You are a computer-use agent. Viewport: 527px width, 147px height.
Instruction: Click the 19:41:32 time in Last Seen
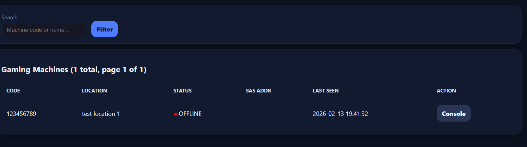click(x=357, y=114)
